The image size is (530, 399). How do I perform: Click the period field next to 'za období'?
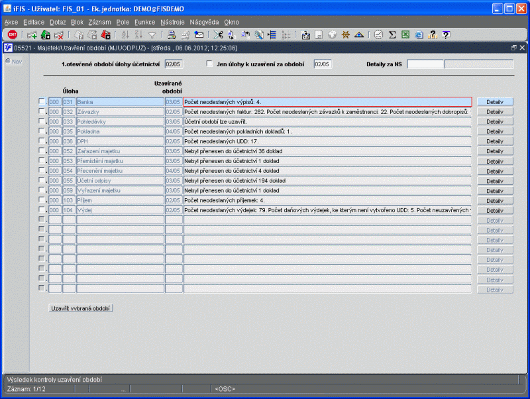323,64
